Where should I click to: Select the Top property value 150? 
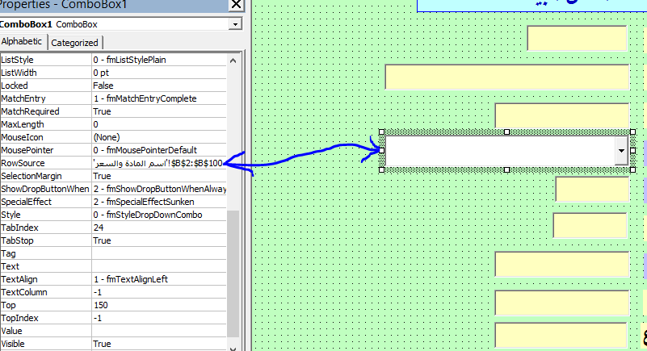pyautogui.click(x=158, y=305)
